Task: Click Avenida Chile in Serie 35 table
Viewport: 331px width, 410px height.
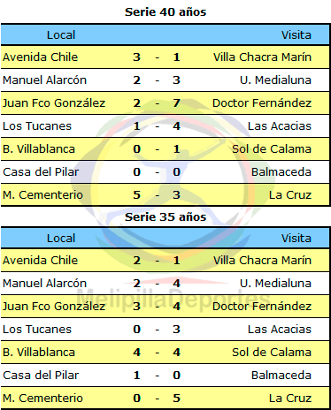Action: click(40, 261)
